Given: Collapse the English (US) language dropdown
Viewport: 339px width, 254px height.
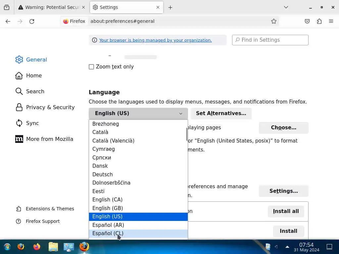Looking at the screenshot, I should coord(138,113).
